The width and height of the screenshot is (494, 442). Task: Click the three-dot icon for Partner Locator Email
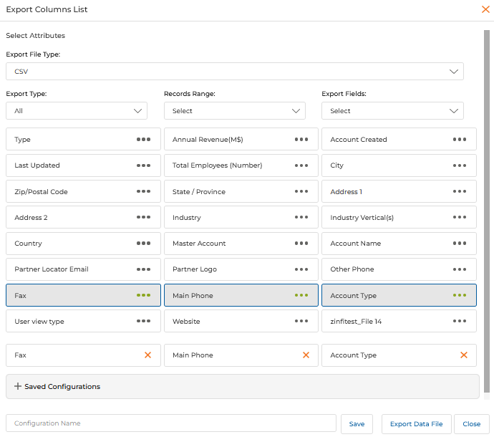point(143,269)
